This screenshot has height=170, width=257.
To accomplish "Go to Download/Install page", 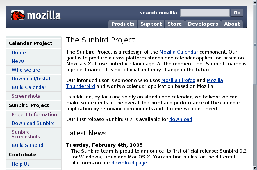I will pos(31,79).
